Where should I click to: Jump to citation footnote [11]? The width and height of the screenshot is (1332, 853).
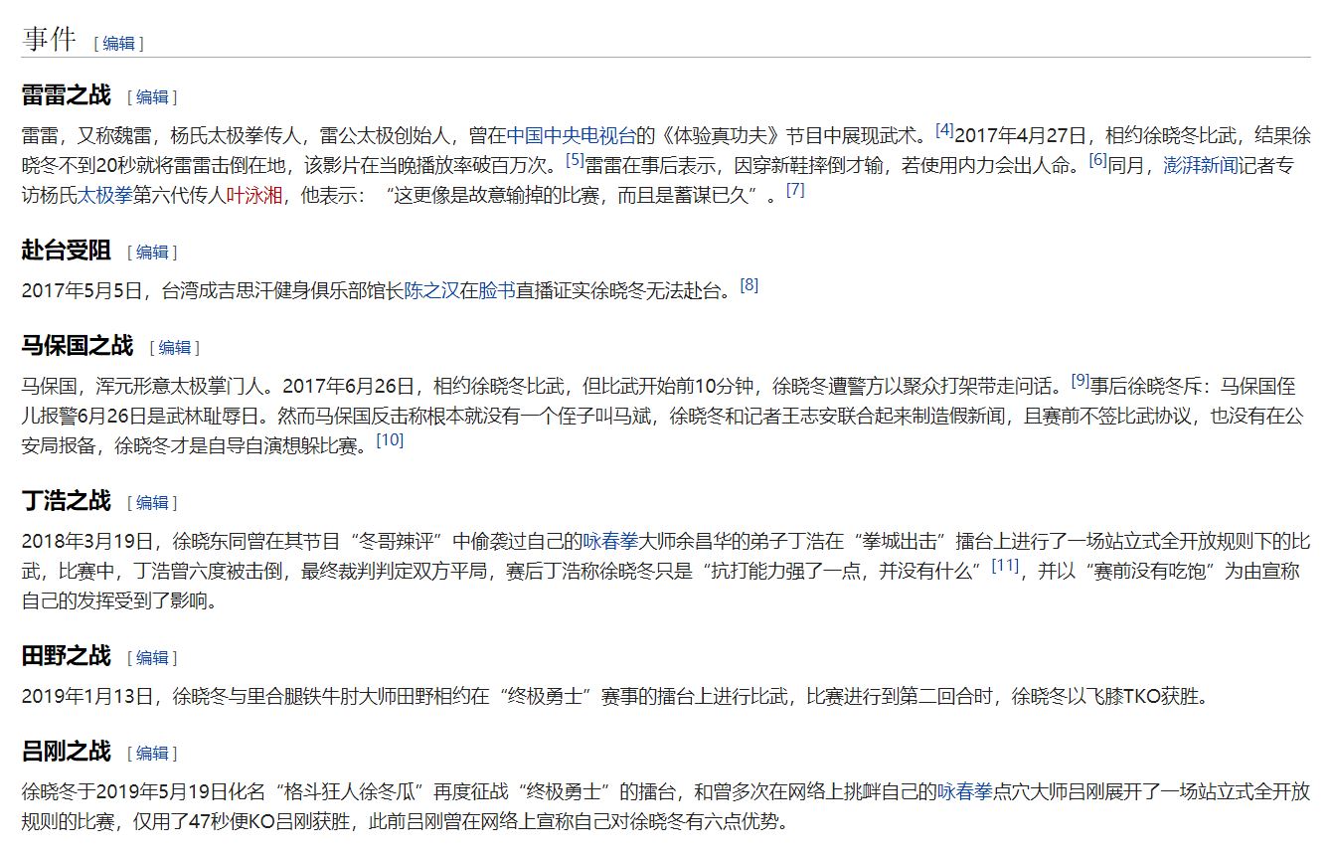pyautogui.click(x=1006, y=565)
